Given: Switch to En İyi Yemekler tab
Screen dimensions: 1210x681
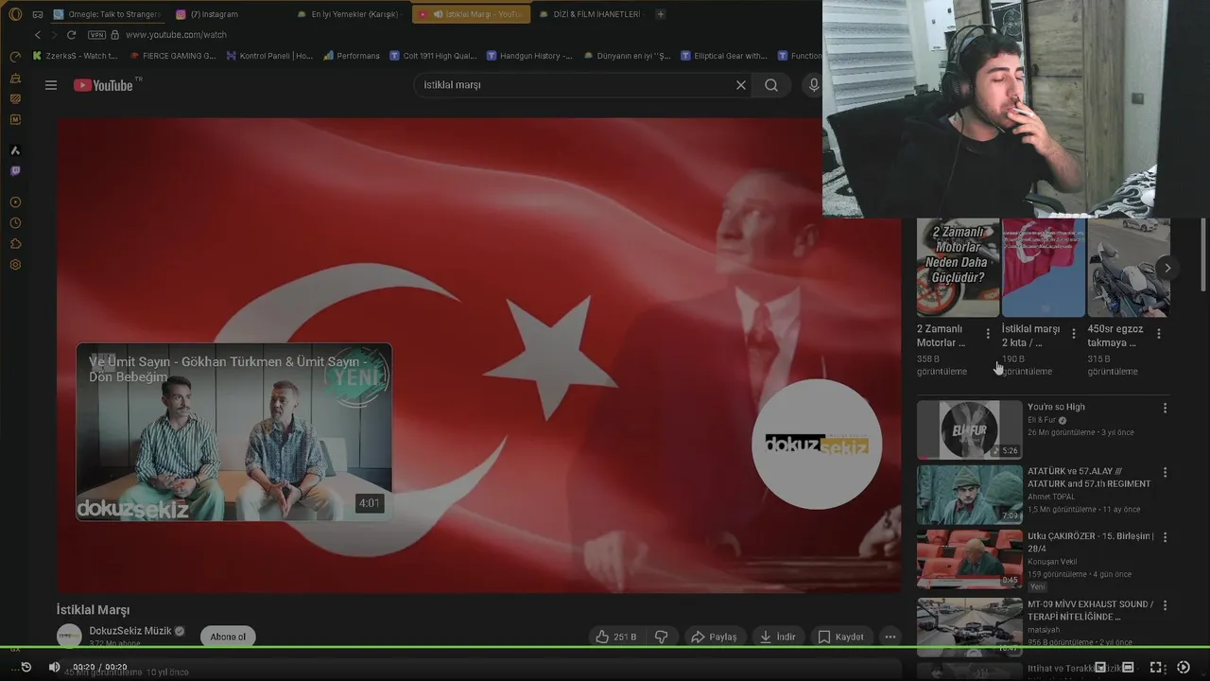Looking at the screenshot, I should [348, 14].
